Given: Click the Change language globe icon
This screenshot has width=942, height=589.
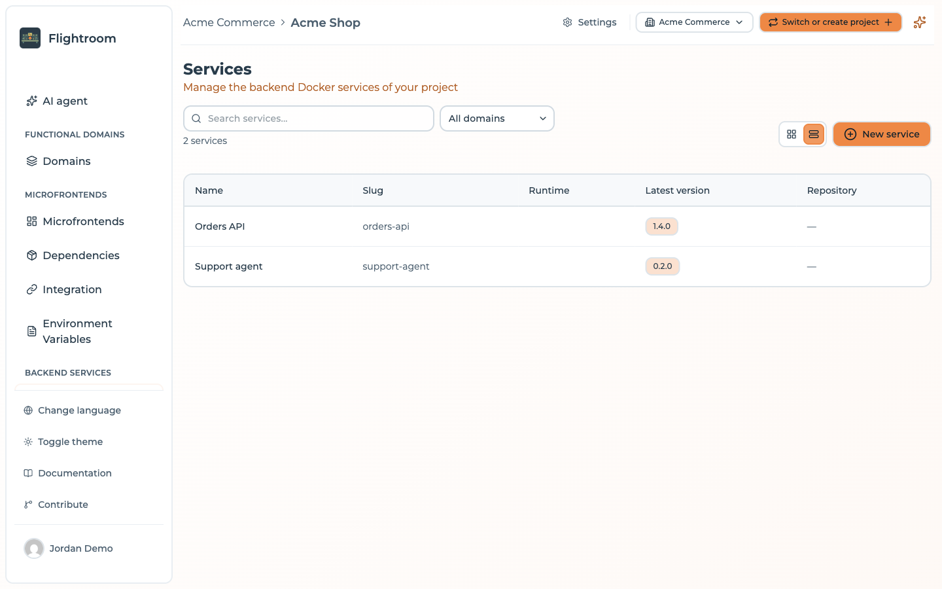Looking at the screenshot, I should (28, 410).
